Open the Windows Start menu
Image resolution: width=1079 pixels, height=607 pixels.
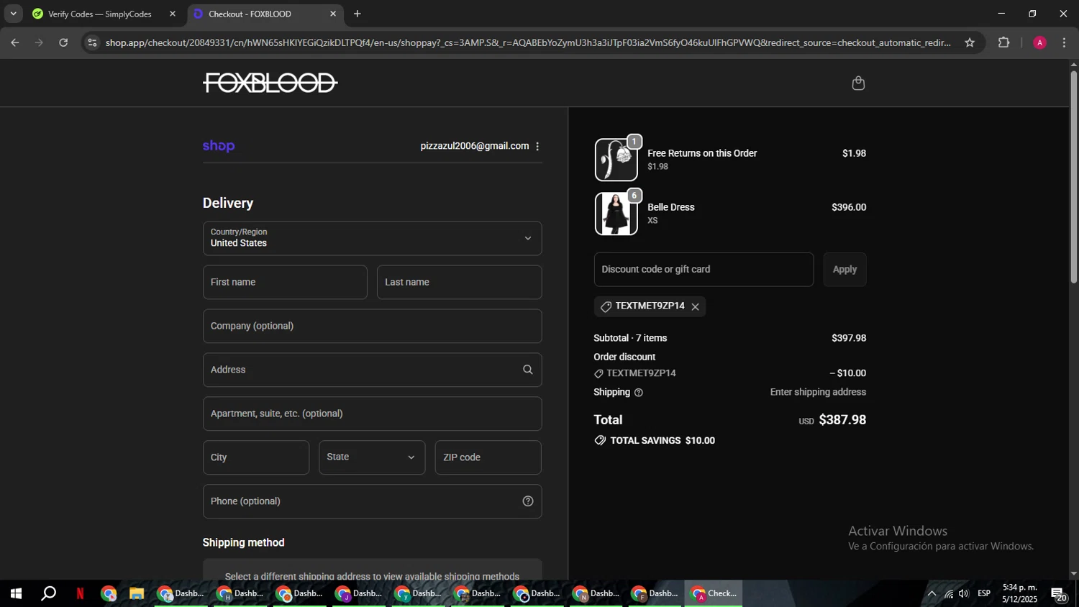(x=16, y=593)
